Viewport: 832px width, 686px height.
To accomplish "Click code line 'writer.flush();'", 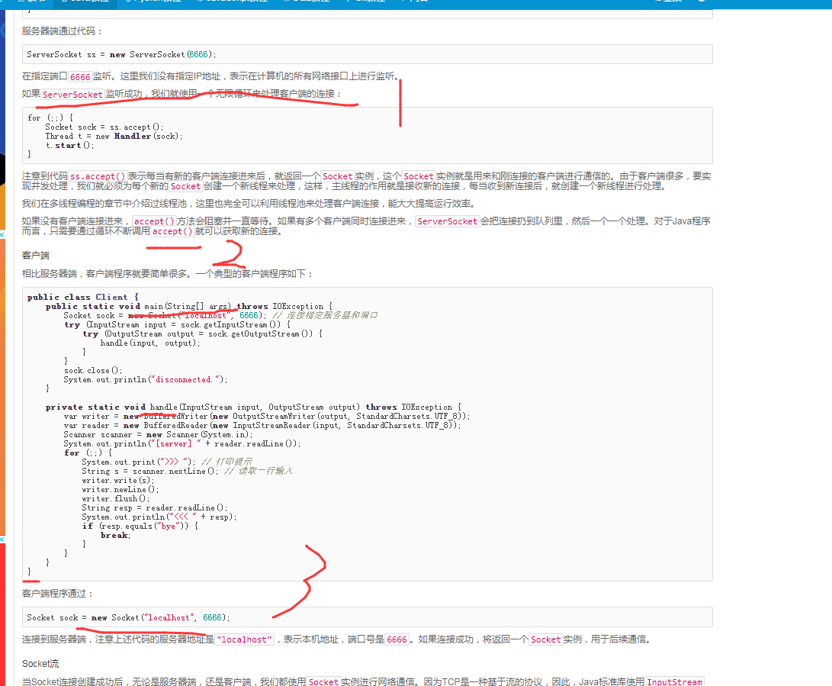I will 116,498.
